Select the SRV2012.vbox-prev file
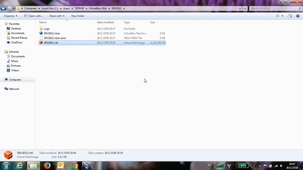Screen dimensions: 303x170 point(55,38)
